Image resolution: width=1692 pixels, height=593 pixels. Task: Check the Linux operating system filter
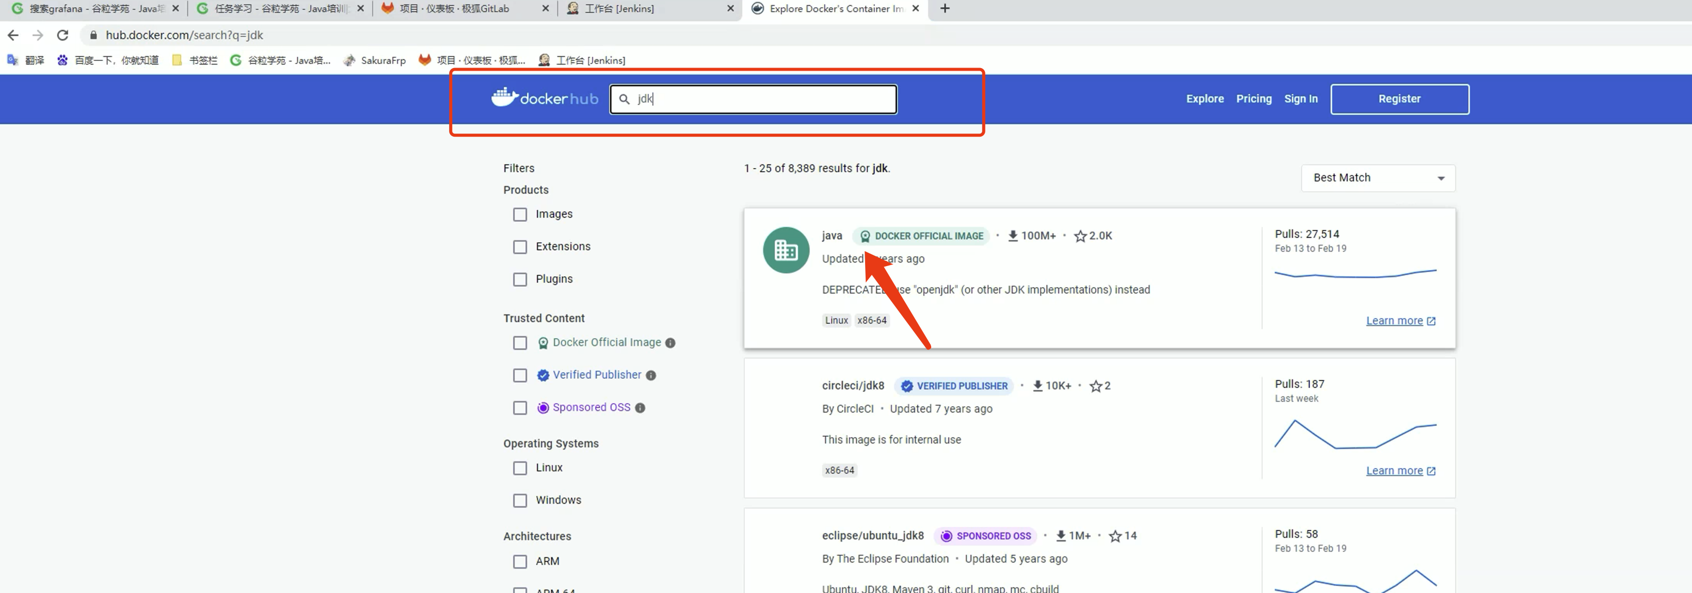[x=520, y=468]
